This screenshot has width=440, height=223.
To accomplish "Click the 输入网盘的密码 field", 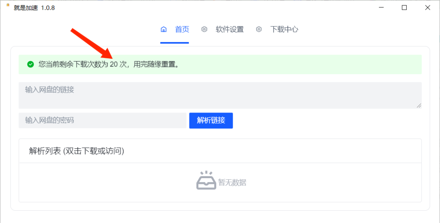I will (102, 121).
